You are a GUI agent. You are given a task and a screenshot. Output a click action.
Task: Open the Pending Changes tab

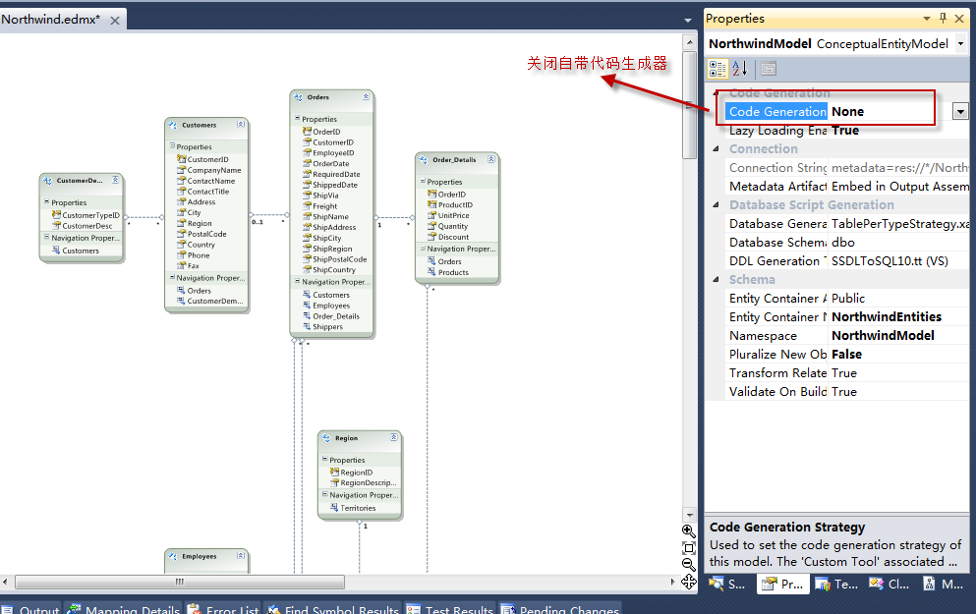tap(560, 608)
